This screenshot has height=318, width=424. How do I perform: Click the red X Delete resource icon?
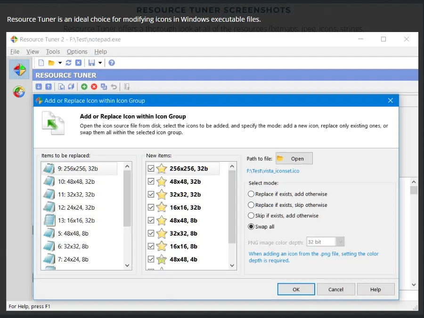(94, 87)
